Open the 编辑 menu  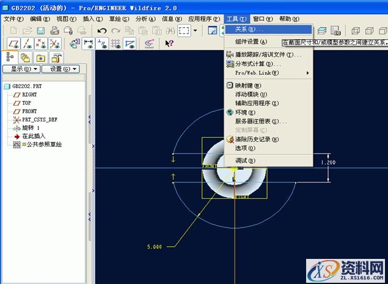click(40, 19)
